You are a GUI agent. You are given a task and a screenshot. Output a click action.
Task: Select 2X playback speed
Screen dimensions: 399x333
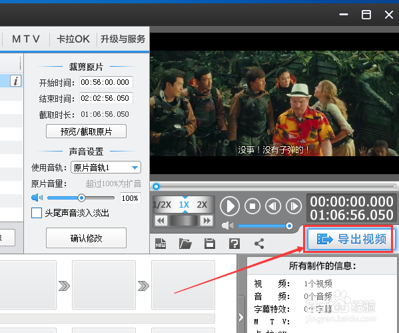[x=202, y=204]
